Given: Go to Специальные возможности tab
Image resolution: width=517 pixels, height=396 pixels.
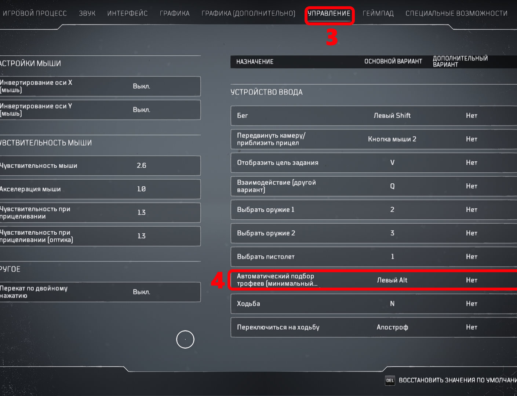Looking at the screenshot, I should (x=456, y=13).
